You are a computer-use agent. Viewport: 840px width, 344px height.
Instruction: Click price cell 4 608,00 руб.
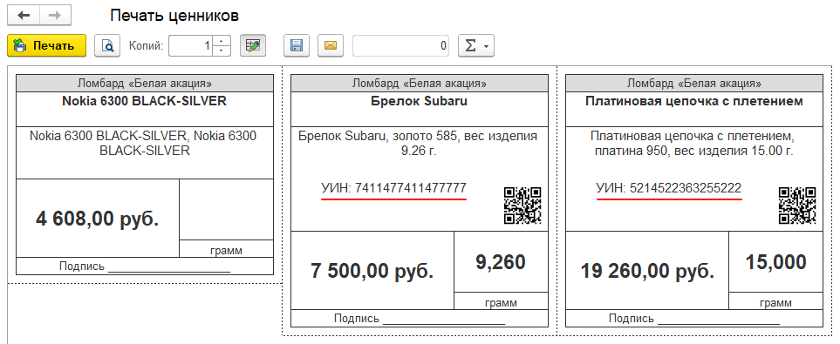[x=98, y=219]
